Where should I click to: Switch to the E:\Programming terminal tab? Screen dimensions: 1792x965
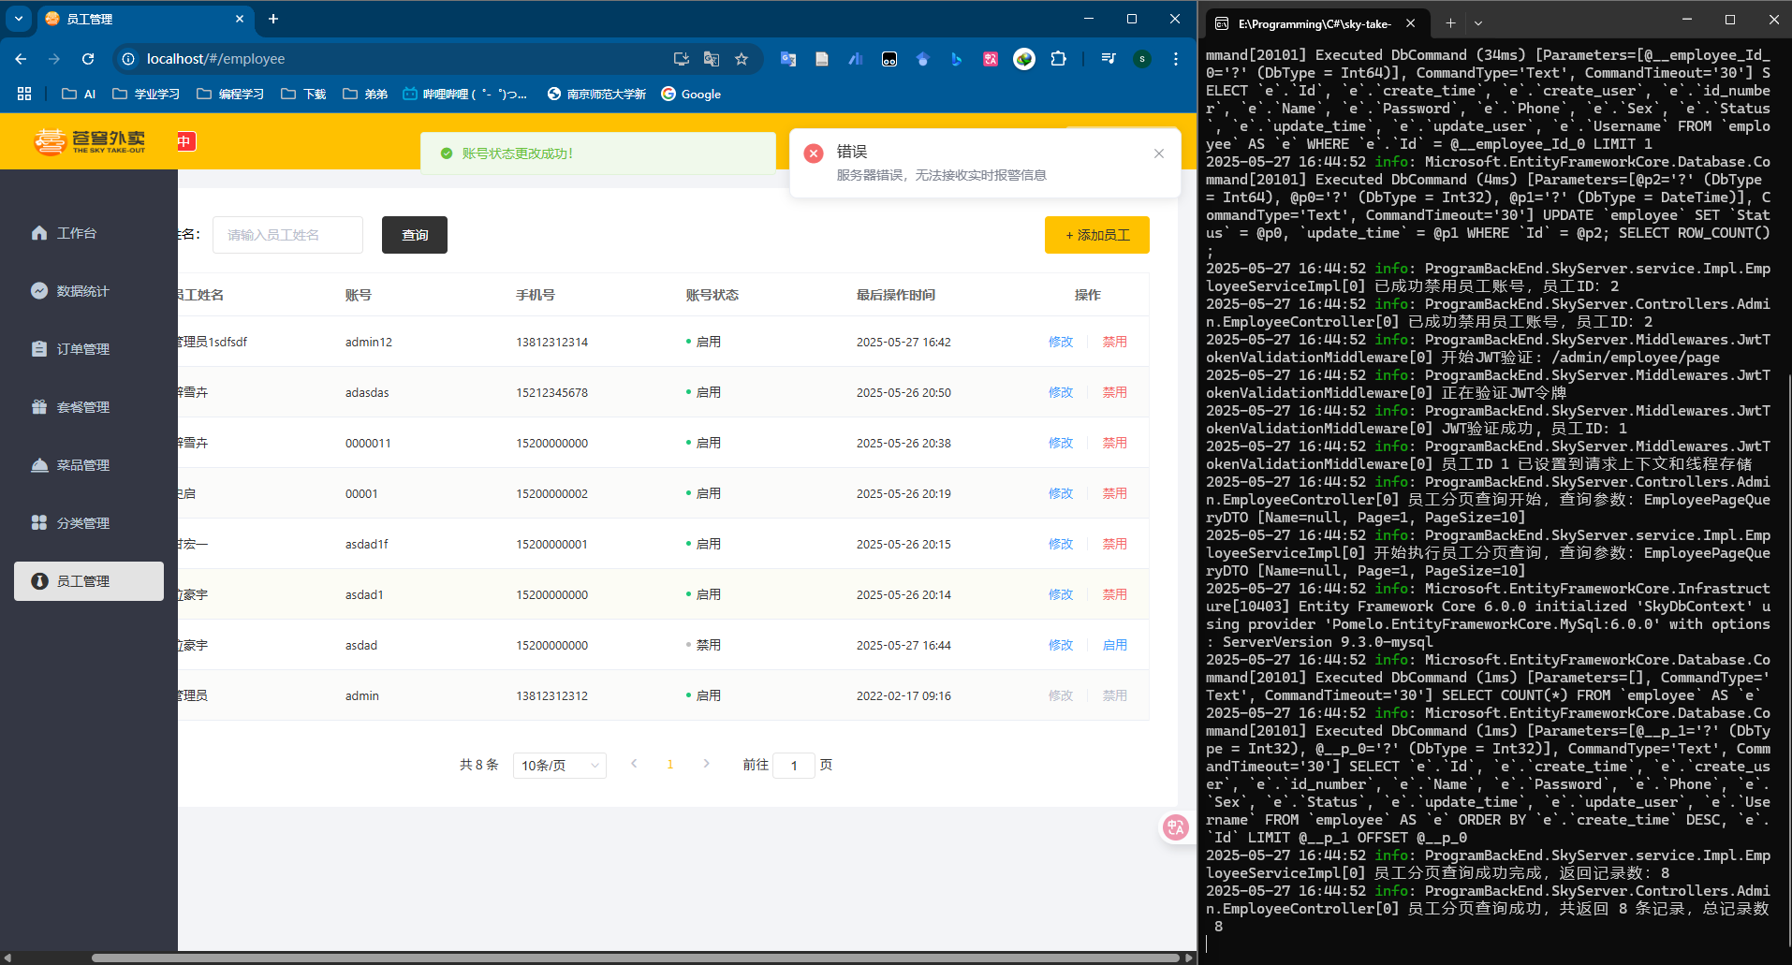pos(1313,23)
